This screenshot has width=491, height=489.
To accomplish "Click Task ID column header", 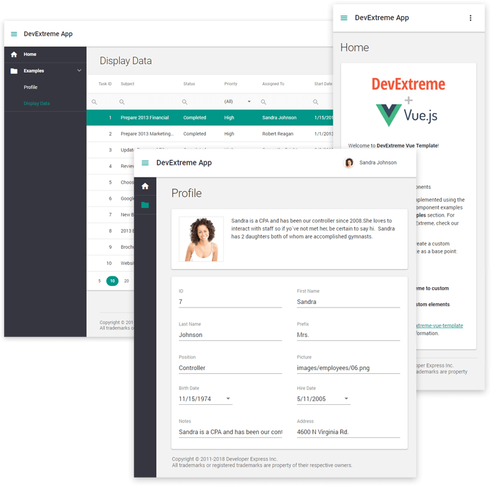I will click(x=105, y=84).
